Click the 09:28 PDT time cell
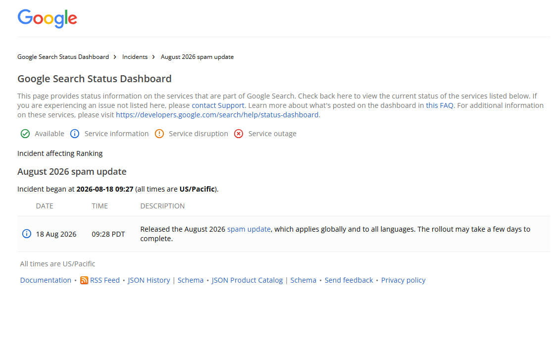This screenshot has height=350, width=556. [108, 234]
